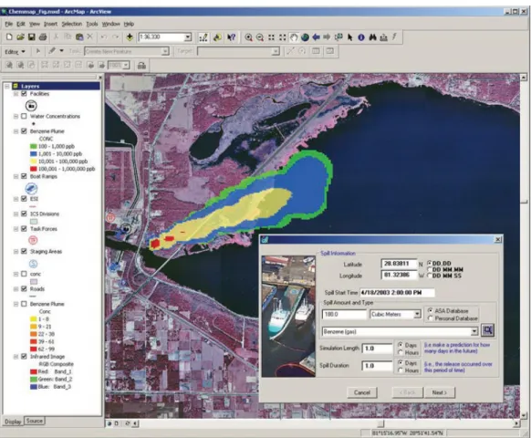Open the Insert menu
Screen dimensions: 531x438
click(x=50, y=24)
